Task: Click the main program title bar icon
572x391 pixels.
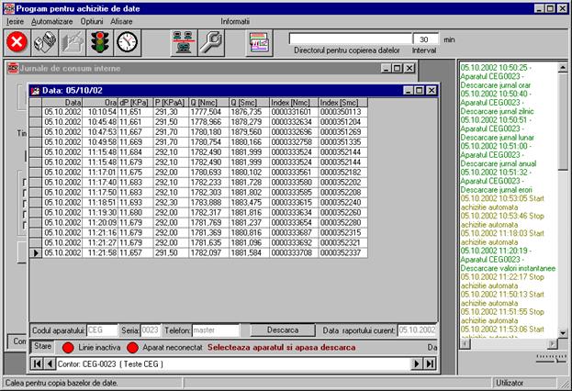Action: tap(9, 8)
